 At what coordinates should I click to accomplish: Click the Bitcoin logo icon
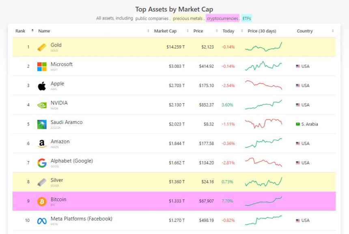[42, 202]
